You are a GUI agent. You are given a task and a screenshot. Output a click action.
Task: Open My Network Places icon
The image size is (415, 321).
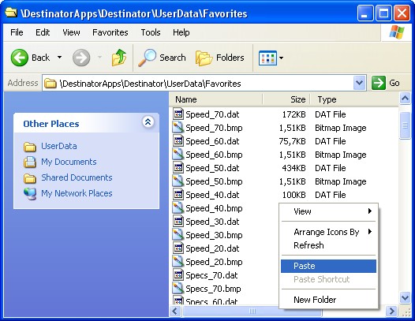[x=30, y=193]
